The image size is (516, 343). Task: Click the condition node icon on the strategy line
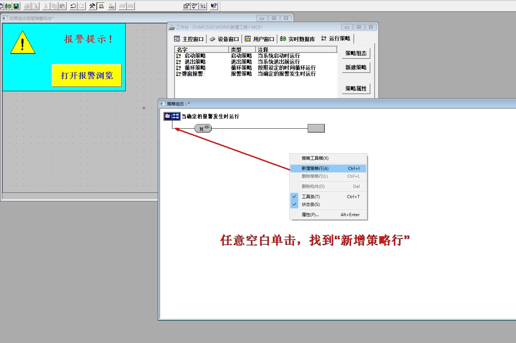[203, 128]
